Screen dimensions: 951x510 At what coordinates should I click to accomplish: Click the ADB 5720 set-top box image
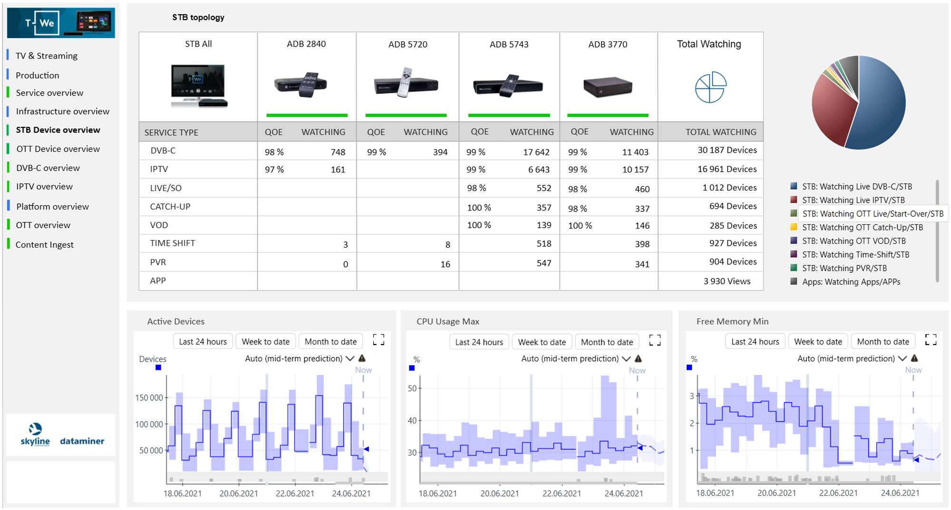(x=406, y=83)
